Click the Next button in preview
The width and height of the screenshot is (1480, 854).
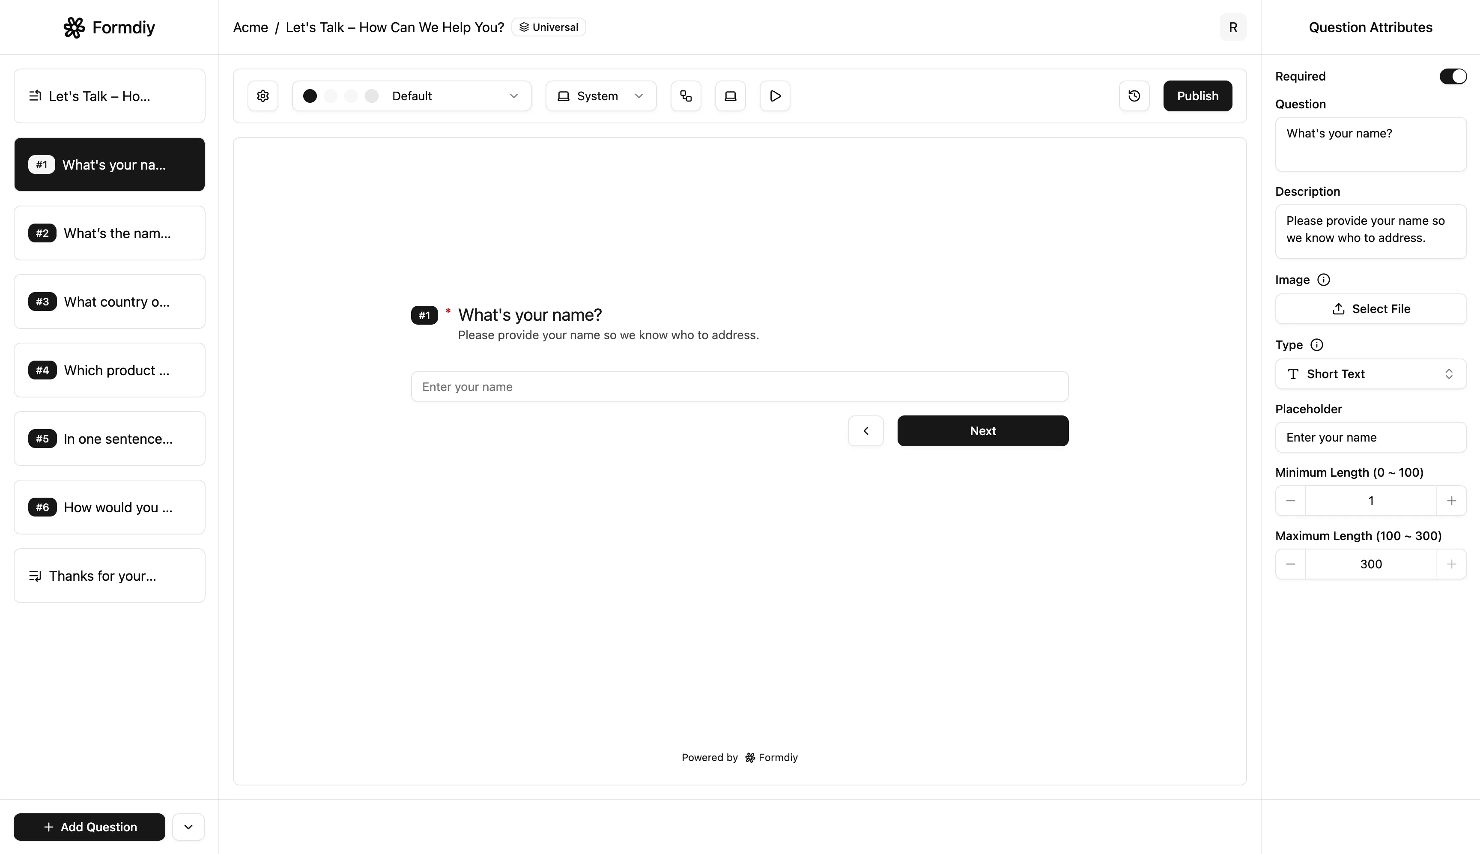click(983, 431)
